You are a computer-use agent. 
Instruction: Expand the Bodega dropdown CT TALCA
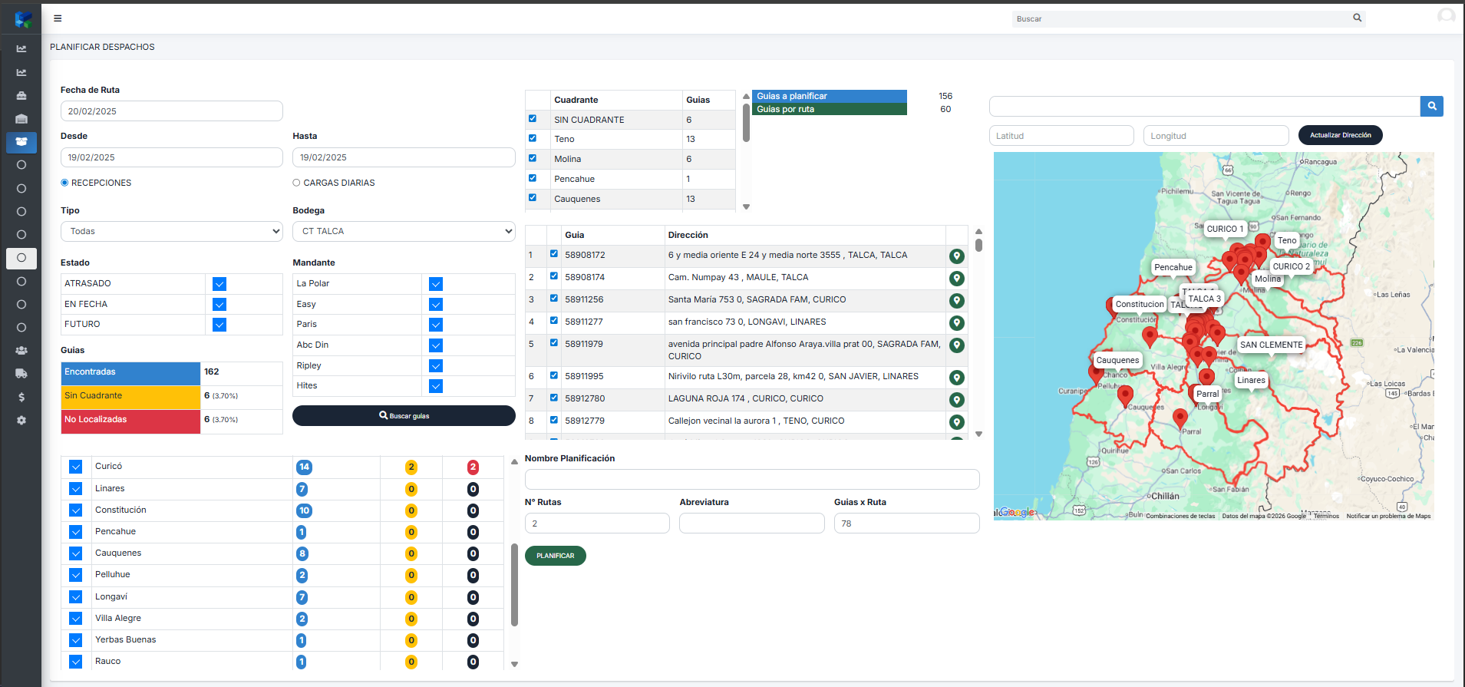pos(403,231)
